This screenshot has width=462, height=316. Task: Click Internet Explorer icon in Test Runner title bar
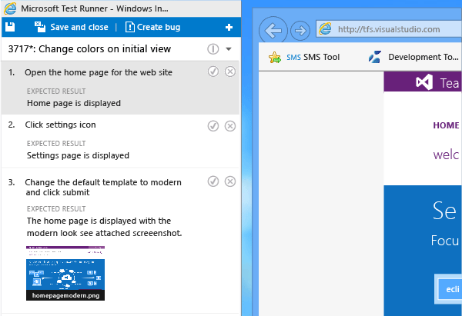(10, 8)
